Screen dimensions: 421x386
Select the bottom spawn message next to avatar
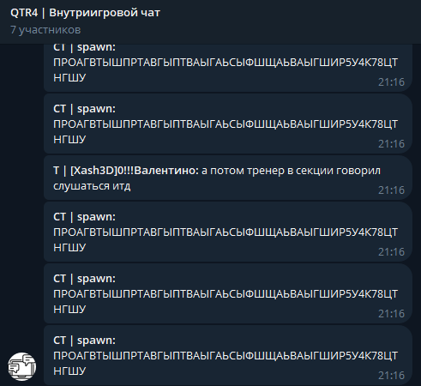(x=228, y=355)
